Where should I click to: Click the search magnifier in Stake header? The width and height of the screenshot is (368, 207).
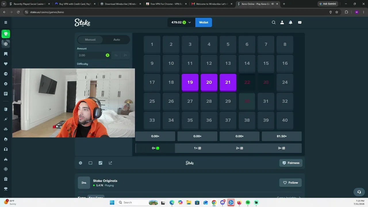coord(274,22)
